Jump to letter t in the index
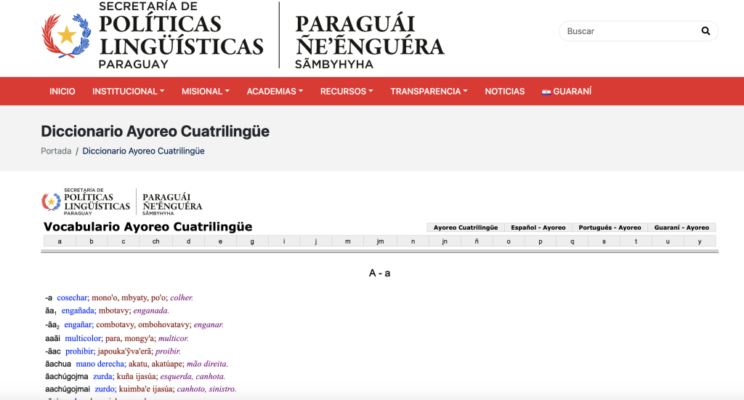744x400 pixels. pos(636,241)
